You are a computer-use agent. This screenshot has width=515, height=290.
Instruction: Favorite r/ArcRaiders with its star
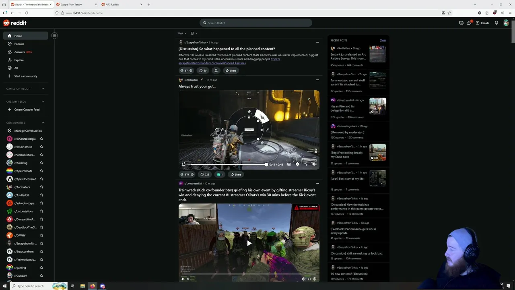41,187
